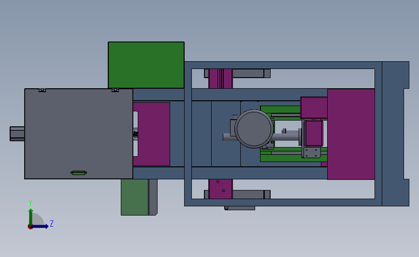
Task: Click the green Y axis of the triad
Action: point(31,217)
